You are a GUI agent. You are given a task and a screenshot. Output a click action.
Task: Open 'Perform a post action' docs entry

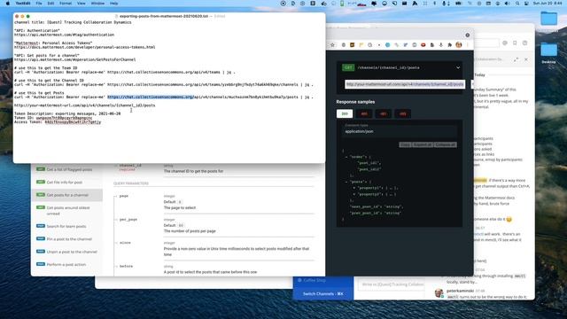66,264
